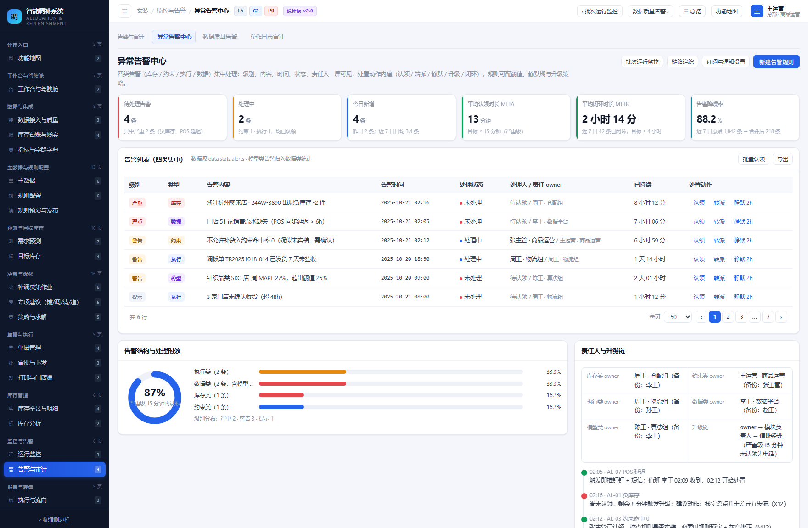Click the 运行监控 sidebar icon

point(11,455)
